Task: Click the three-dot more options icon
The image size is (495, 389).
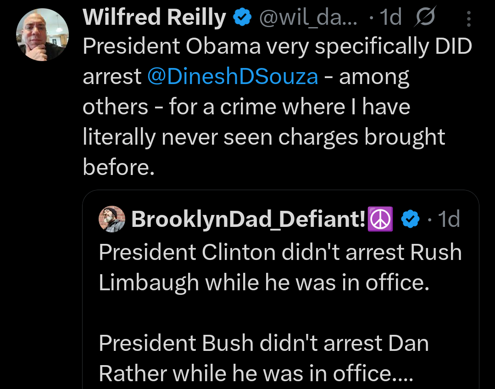Action: (x=468, y=17)
